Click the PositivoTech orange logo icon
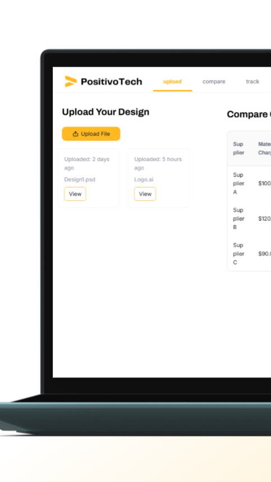The width and height of the screenshot is (271, 482). pyautogui.click(x=71, y=81)
